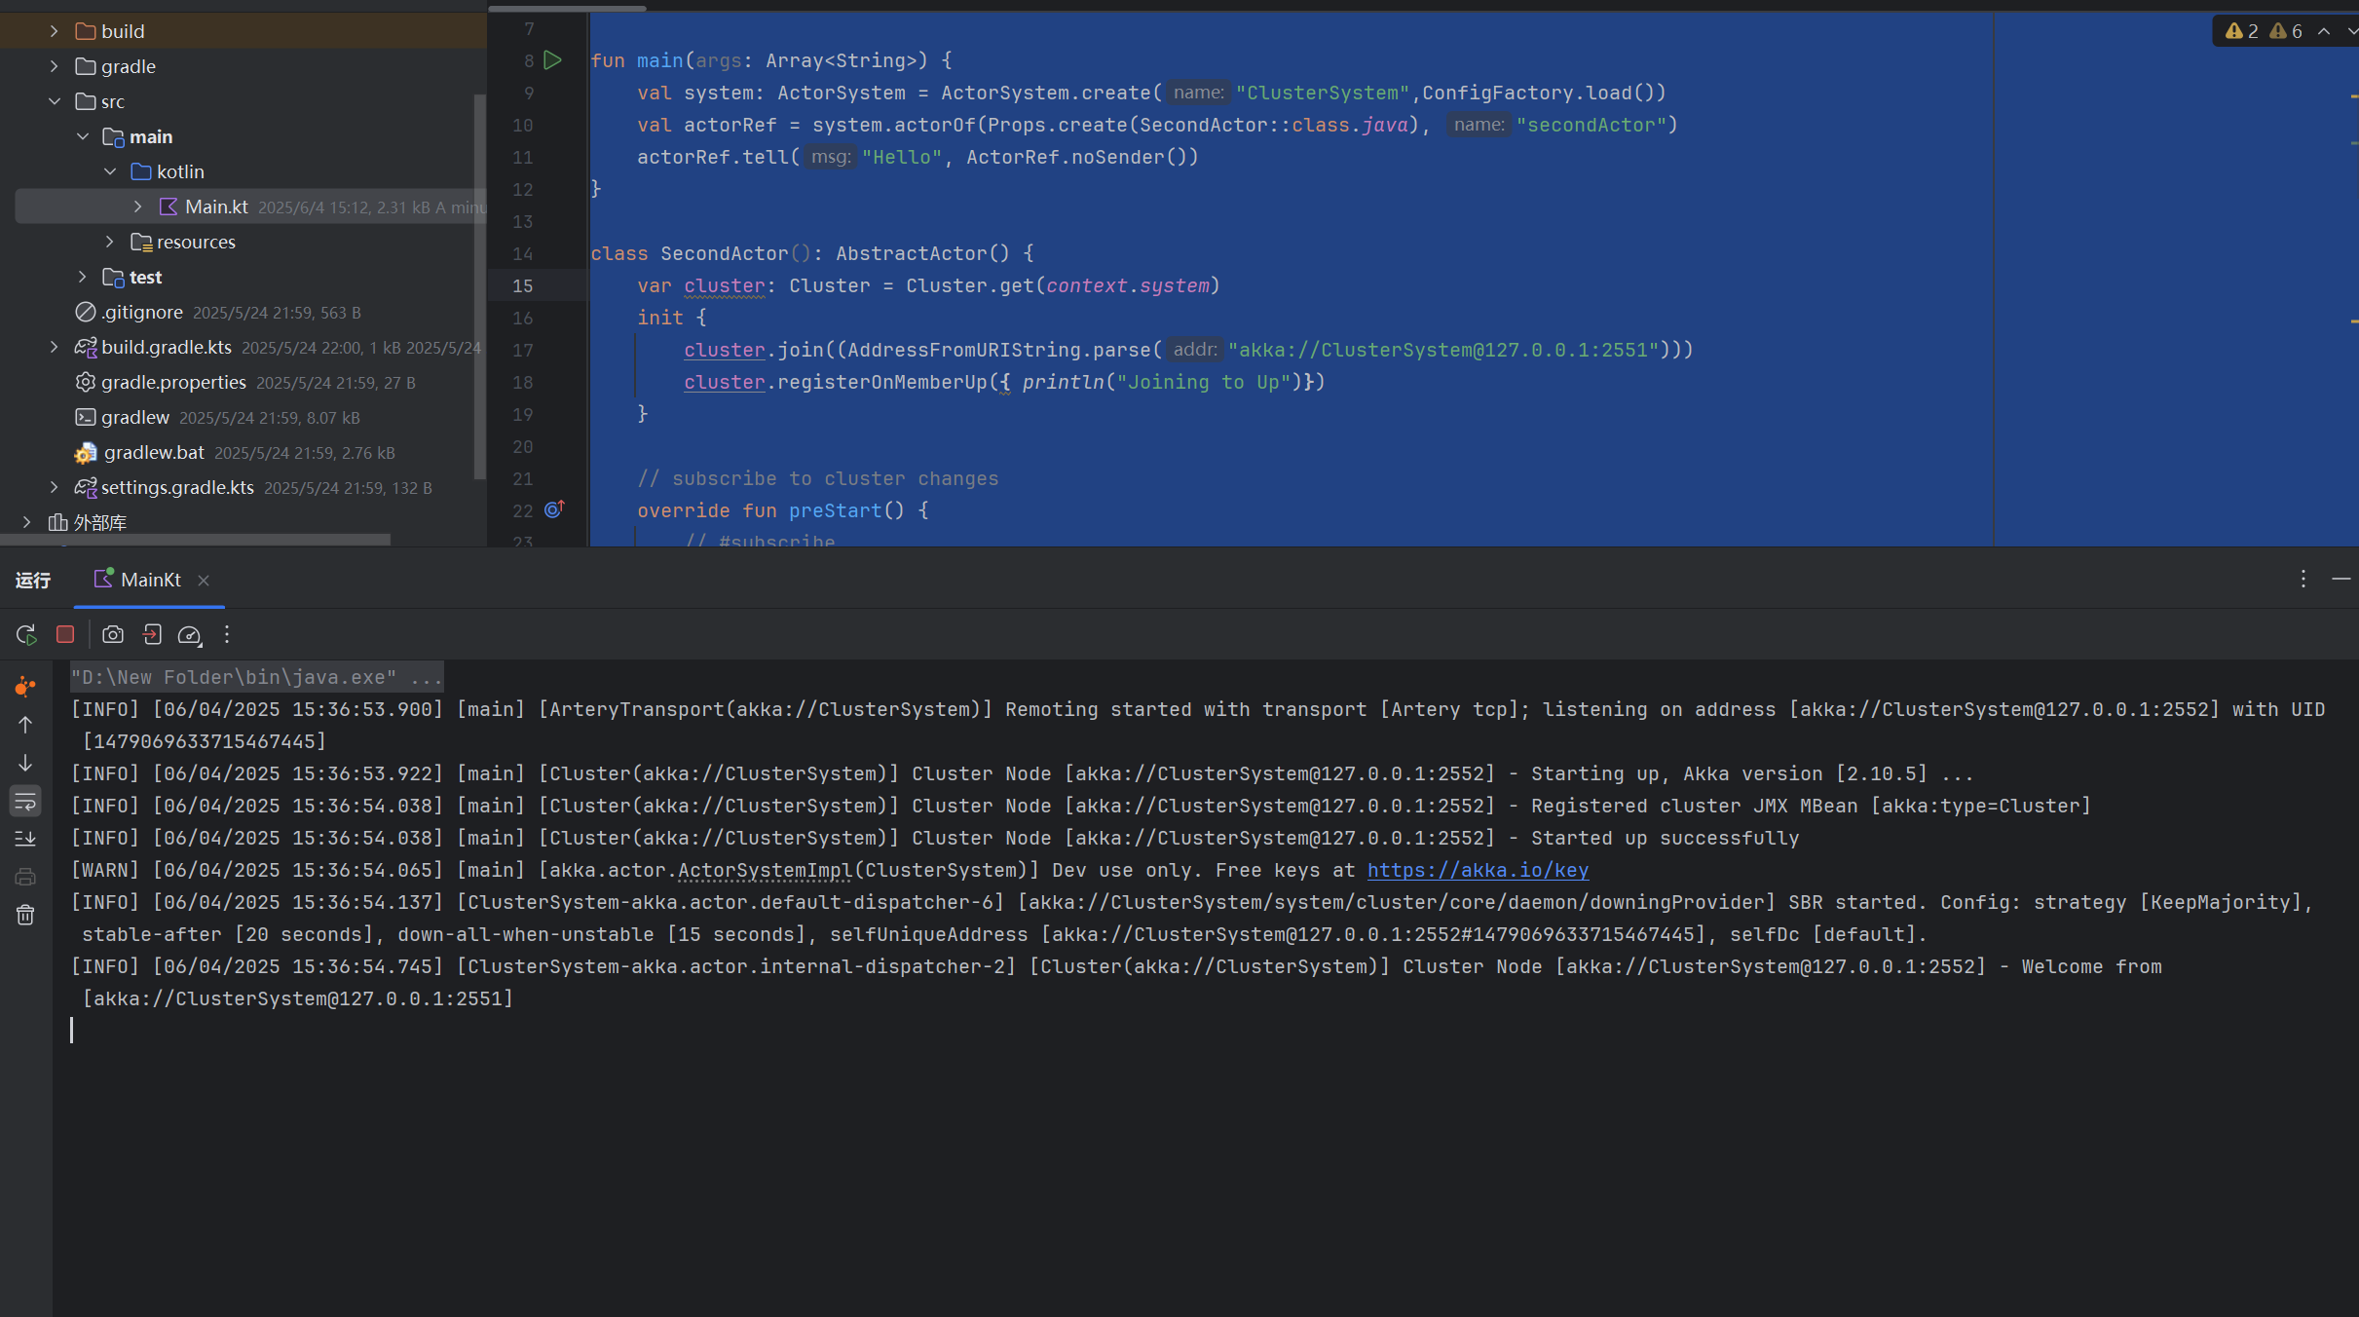Expand the 外部库 external libraries node
Image resolution: width=2359 pixels, height=1317 pixels.
pos(26,522)
